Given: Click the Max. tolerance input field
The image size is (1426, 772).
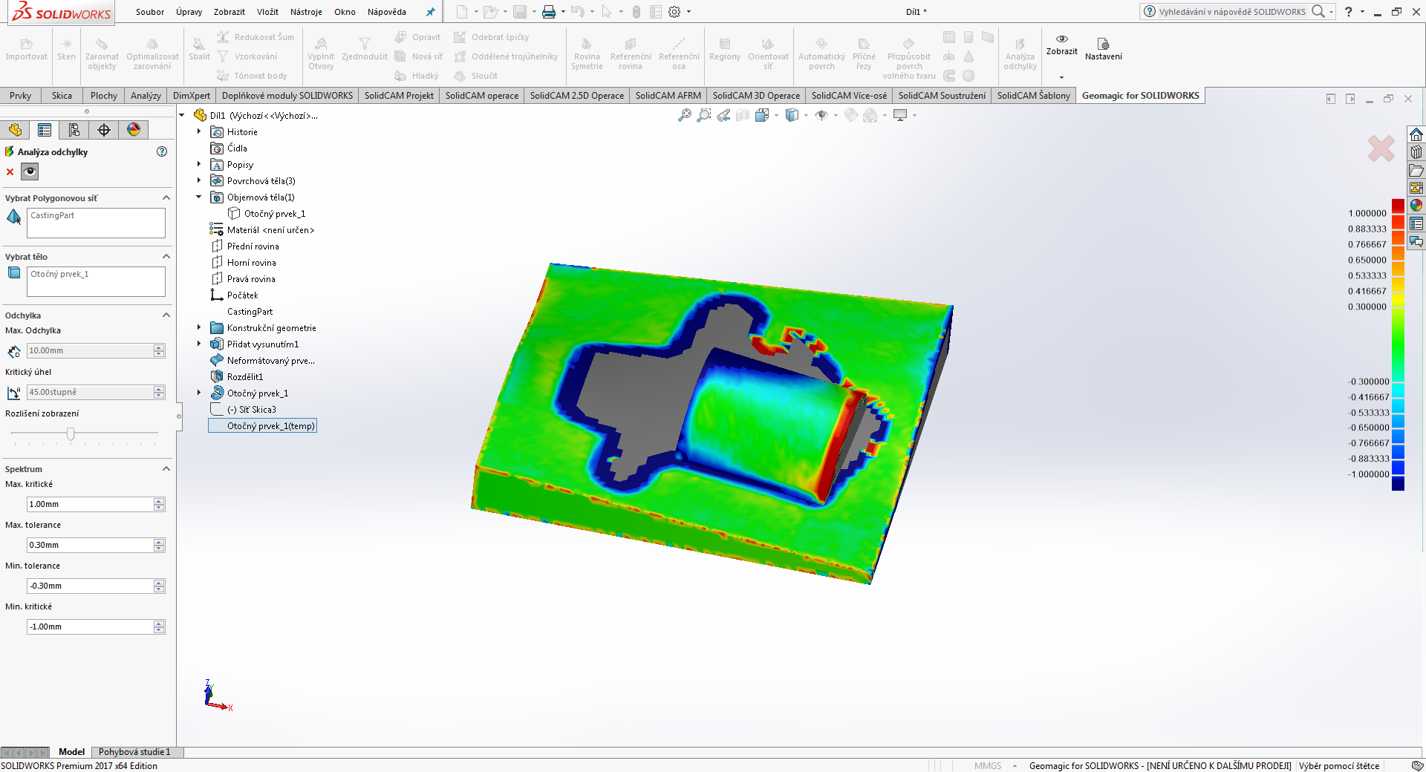Looking at the screenshot, I should click(89, 545).
